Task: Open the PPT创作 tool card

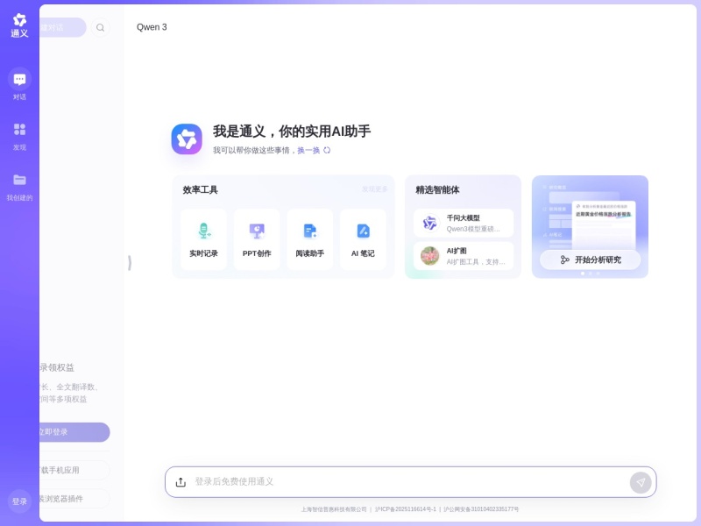Action: coord(257,239)
